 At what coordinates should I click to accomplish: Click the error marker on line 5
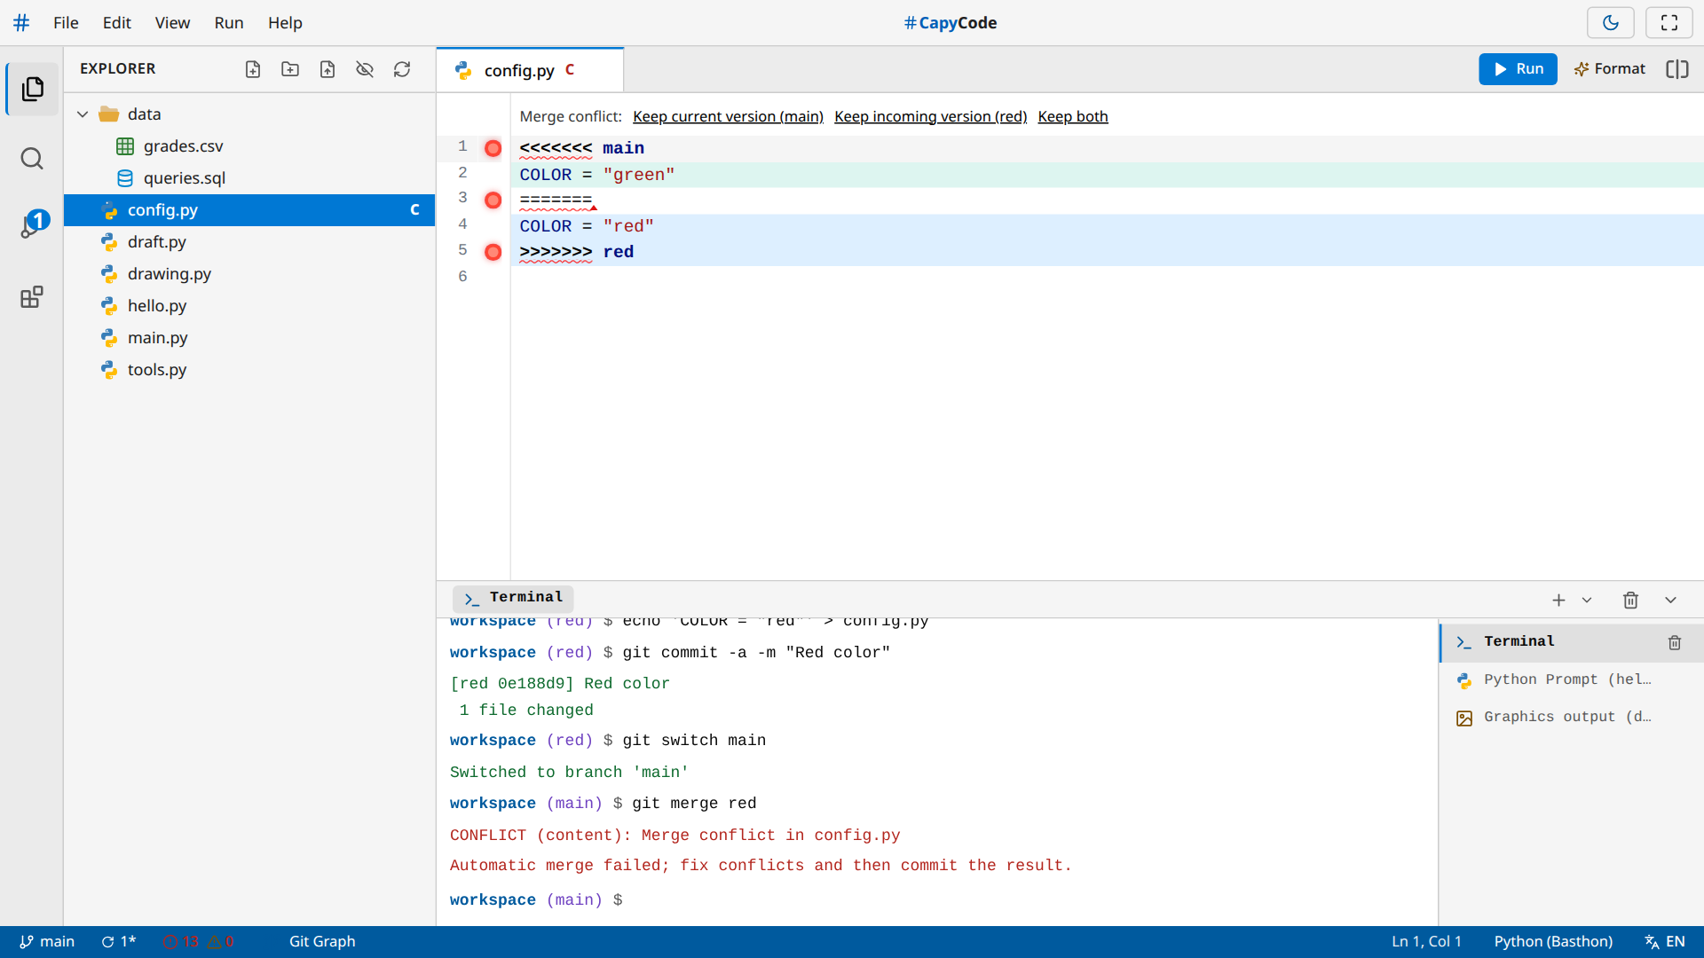(493, 252)
